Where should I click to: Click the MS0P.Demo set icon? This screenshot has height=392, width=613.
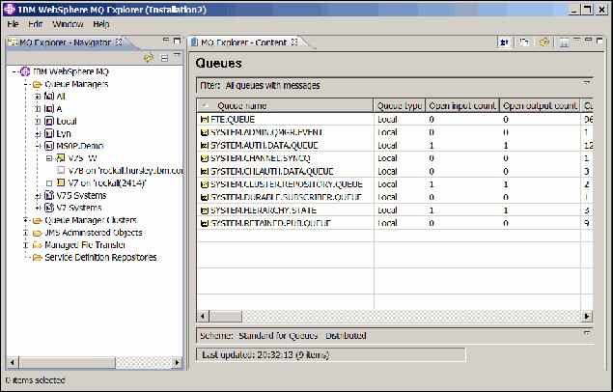coord(49,146)
